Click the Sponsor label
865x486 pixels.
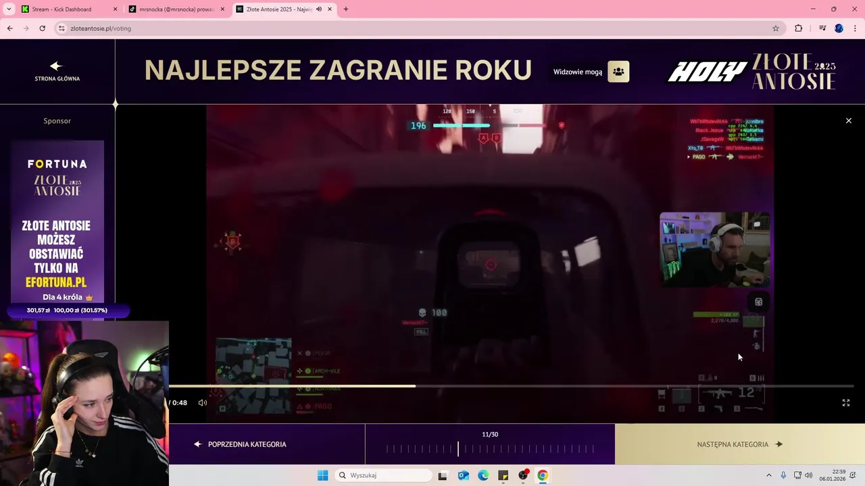pyautogui.click(x=57, y=121)
